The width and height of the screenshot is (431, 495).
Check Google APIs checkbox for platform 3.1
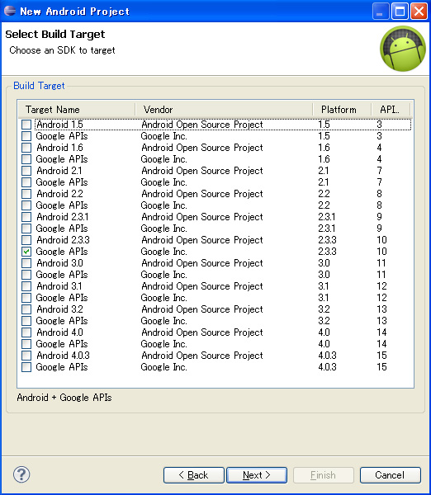tap(26, 298)
